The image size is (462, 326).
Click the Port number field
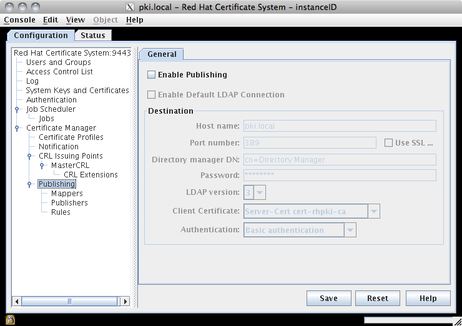tap(310, 142)
